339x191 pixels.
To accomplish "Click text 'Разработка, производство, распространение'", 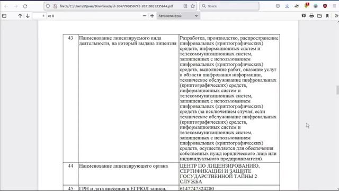I will [x=229, y=38].
